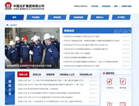Click the 服务专区 section heading
The height and width of the screenshot is (106, 139).
tap(110, 73)
